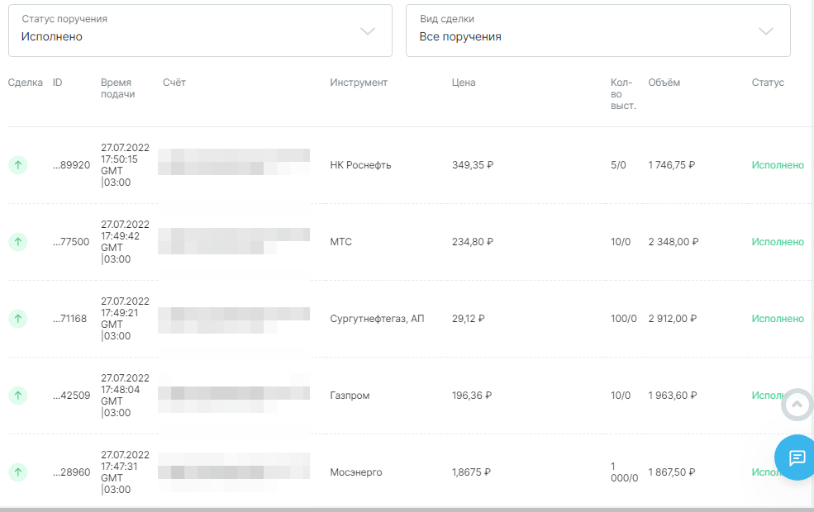Click the Объём column header
This screenshot has width=814, height=512.
pos(664,83)
